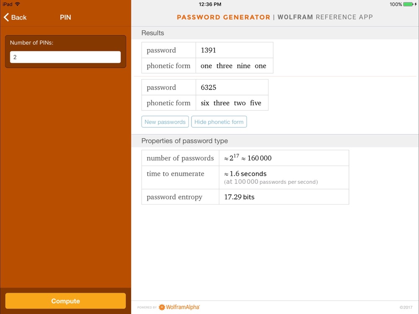Tap the "Number of PINs:" label
This screenshot has height=314, width=419.
(x=31, y=43)
